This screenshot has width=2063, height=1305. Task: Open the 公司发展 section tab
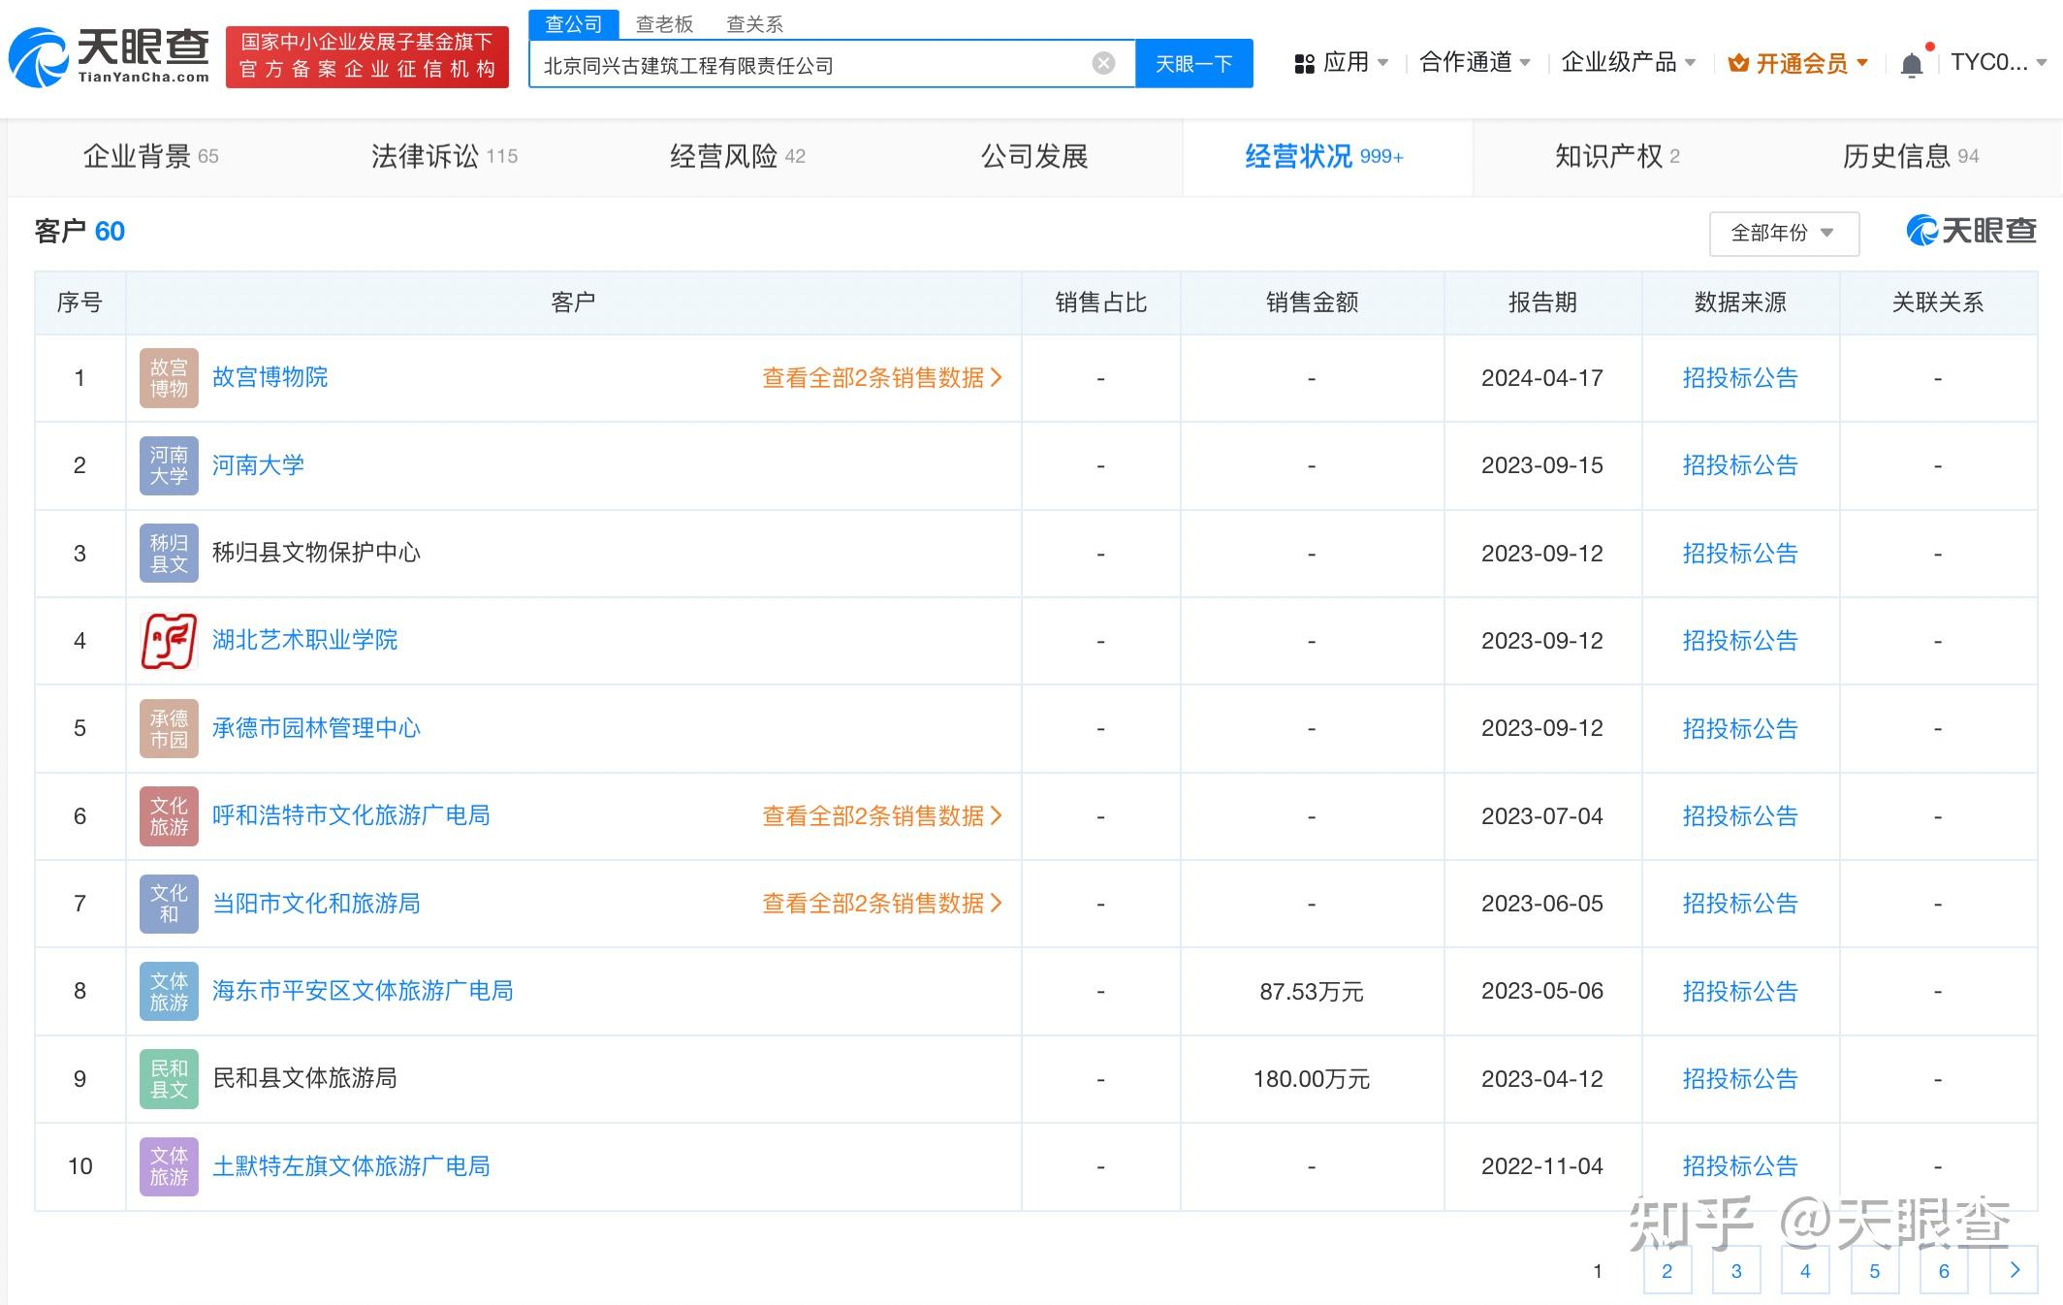1033,156
